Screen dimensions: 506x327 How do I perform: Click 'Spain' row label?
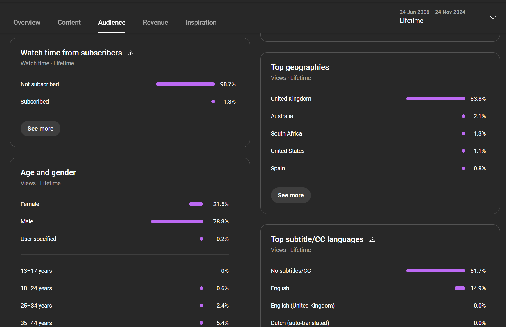click(278, 169)
